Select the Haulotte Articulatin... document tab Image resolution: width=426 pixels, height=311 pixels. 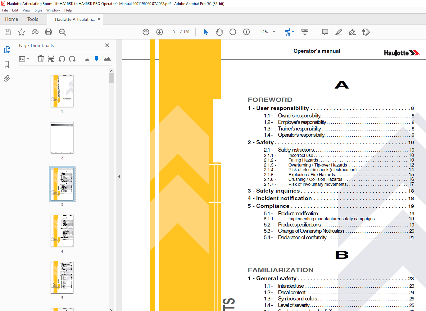point(75,19)
